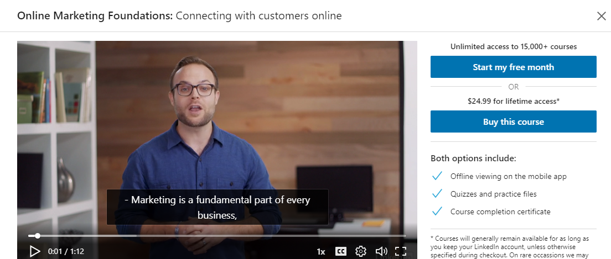The image size is (611, 259).
Task: Open video settings via the gear icon
Action: coord(361,251)
